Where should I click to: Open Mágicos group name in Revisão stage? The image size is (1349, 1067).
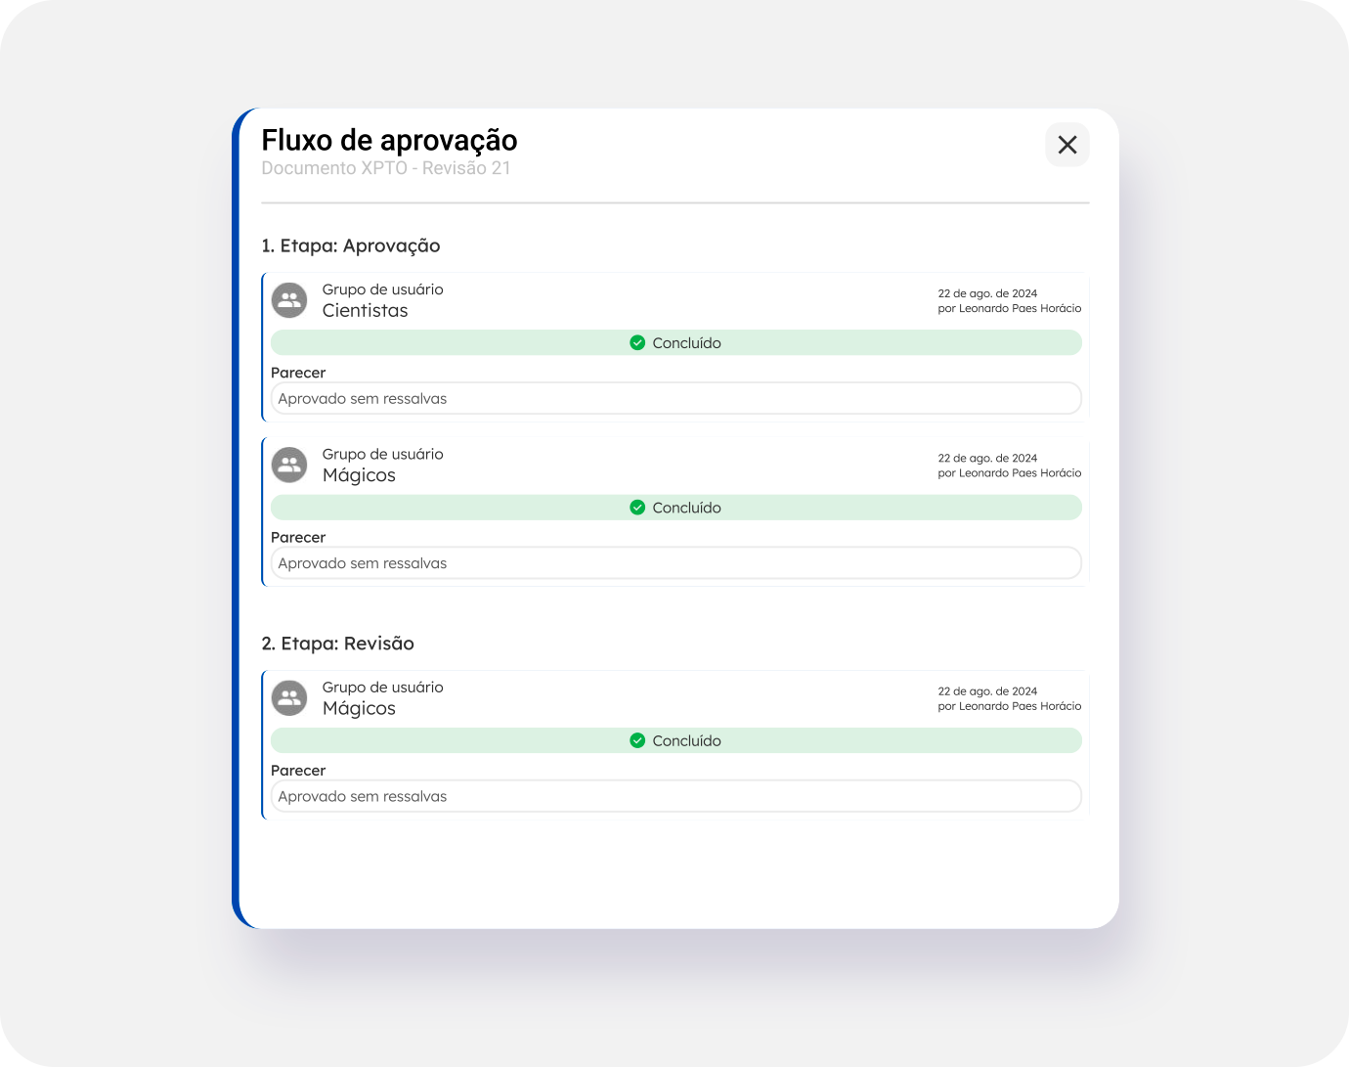click(x=359, y=709)
